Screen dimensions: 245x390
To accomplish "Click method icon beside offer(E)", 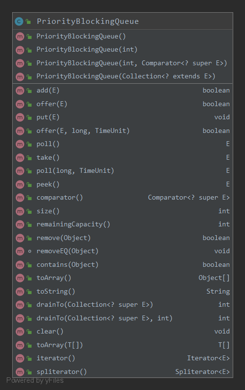I will coord(19,104).
